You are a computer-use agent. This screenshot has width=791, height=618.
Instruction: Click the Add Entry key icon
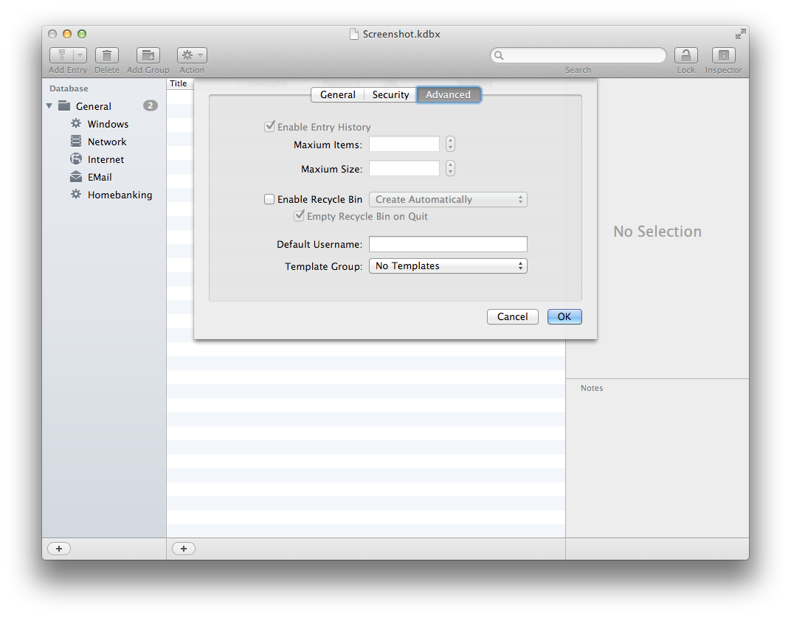pyautogui.click(x=61, y=55)
